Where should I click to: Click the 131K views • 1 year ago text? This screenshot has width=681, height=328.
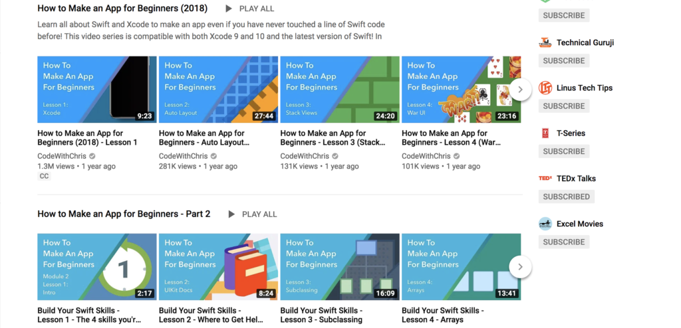(x=319, y=166)
